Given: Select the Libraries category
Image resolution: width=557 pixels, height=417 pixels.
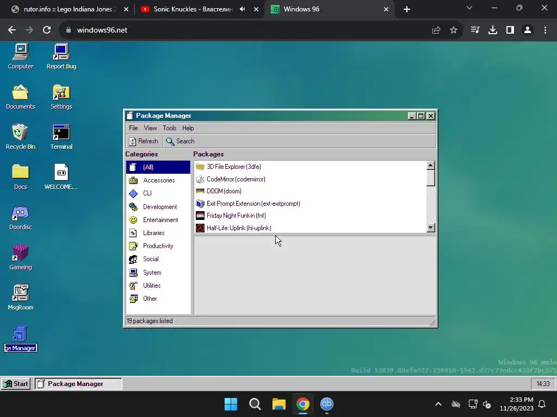Looking at the screenshot, I should click(x=158, y=233).
